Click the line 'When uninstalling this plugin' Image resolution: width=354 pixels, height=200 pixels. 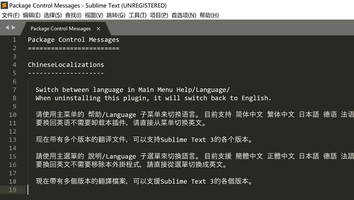[x=153, y=98]
